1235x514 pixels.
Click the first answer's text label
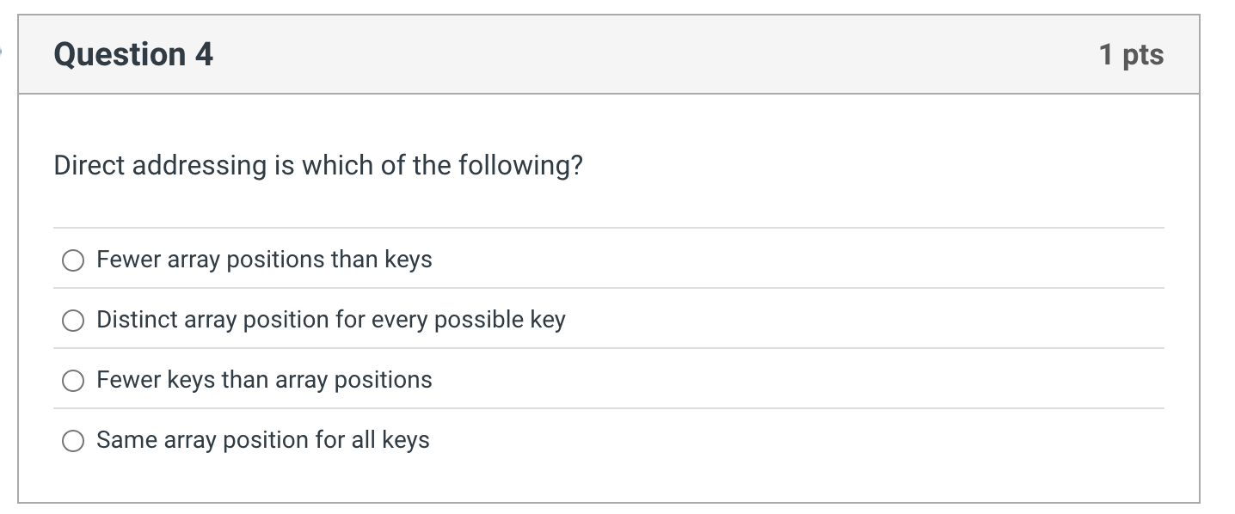click(x=263, y=260)
